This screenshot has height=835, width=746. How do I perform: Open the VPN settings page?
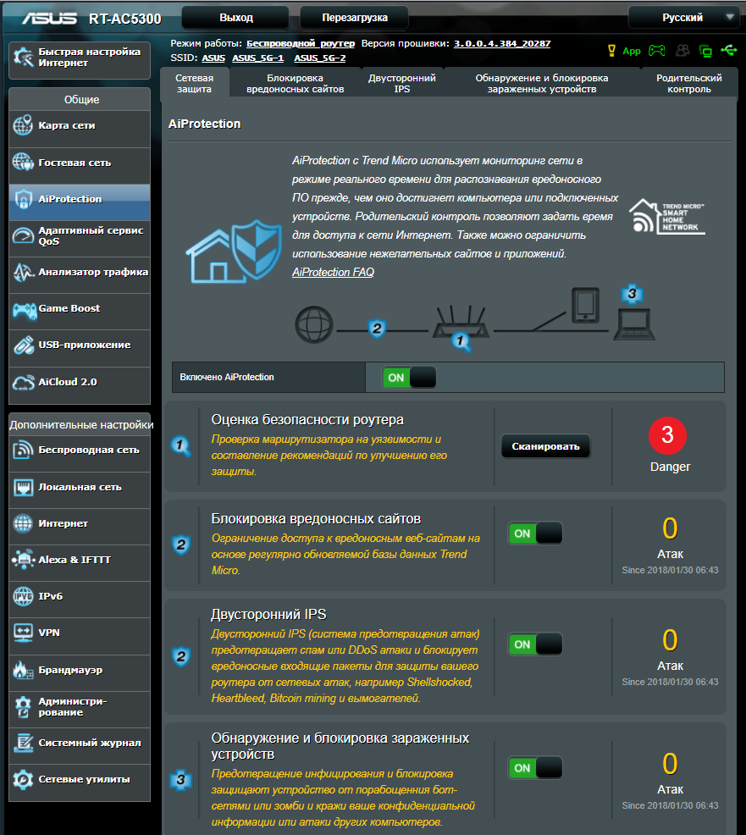(80, 633)
